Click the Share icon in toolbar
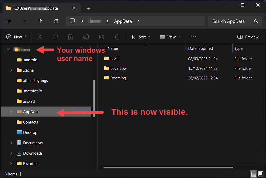Screen dimensions: 266x178 (x=102, y=37)
